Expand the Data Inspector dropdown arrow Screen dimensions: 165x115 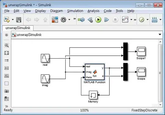(131, 19)
